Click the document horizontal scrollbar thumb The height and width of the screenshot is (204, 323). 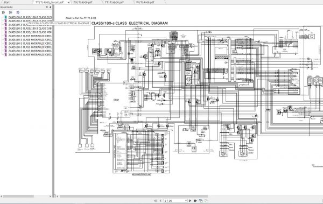click(x=134, y=196)
